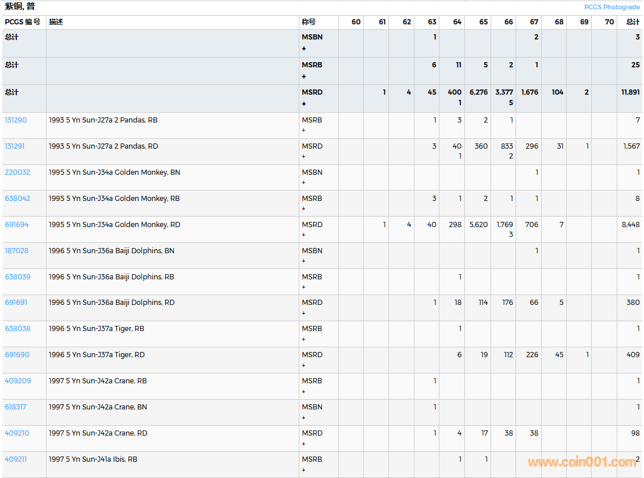Open coin entry 220032 Golden Monkey BN
The width and height of the screenshot is (644, 478).
pos(17,172)
